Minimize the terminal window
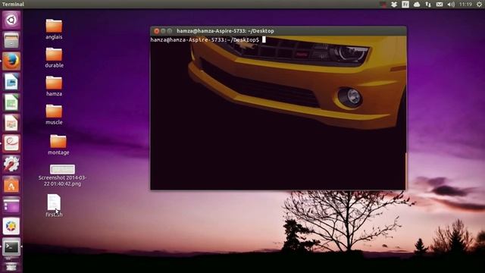 pyautogui.click(x=163, y=31)
